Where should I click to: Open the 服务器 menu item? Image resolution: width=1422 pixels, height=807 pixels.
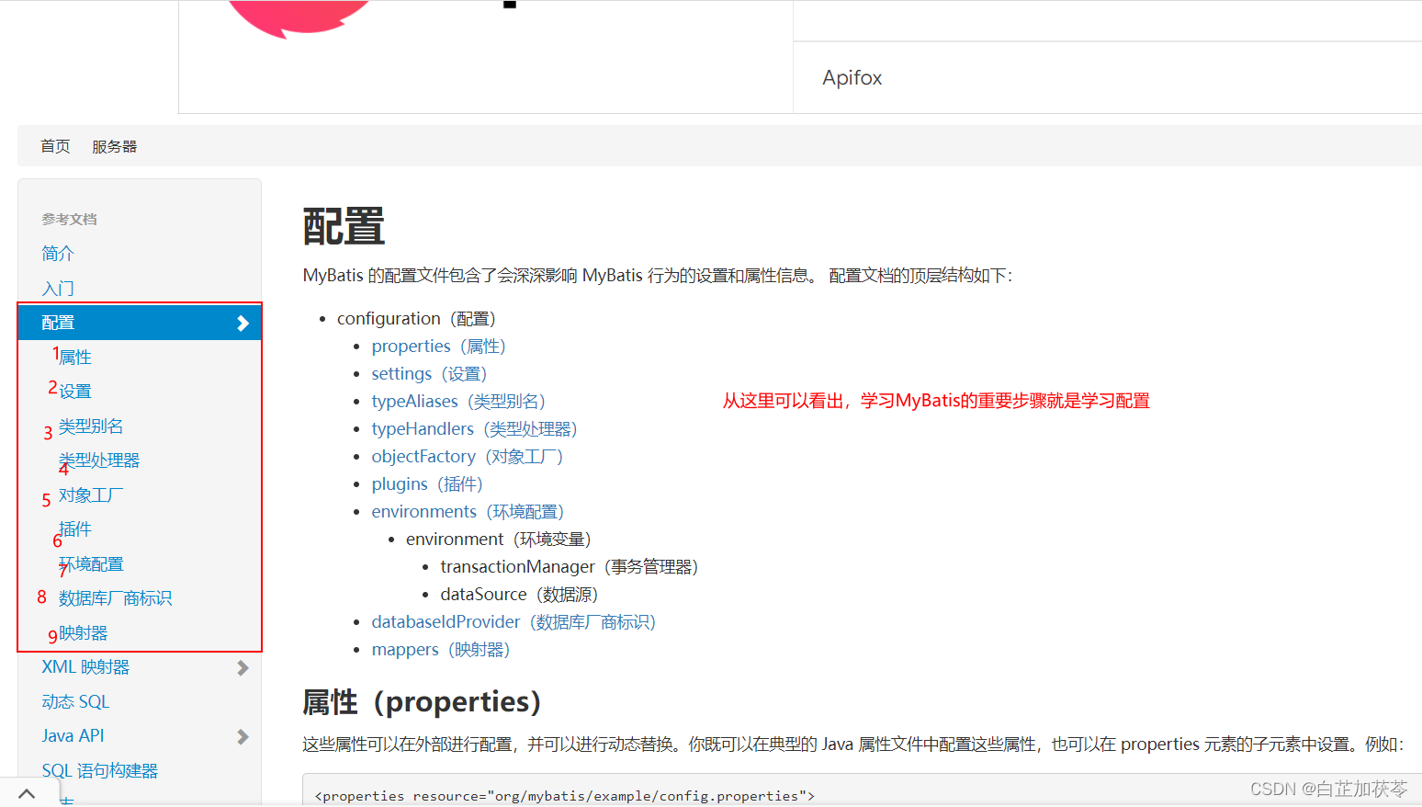[114, 145]
